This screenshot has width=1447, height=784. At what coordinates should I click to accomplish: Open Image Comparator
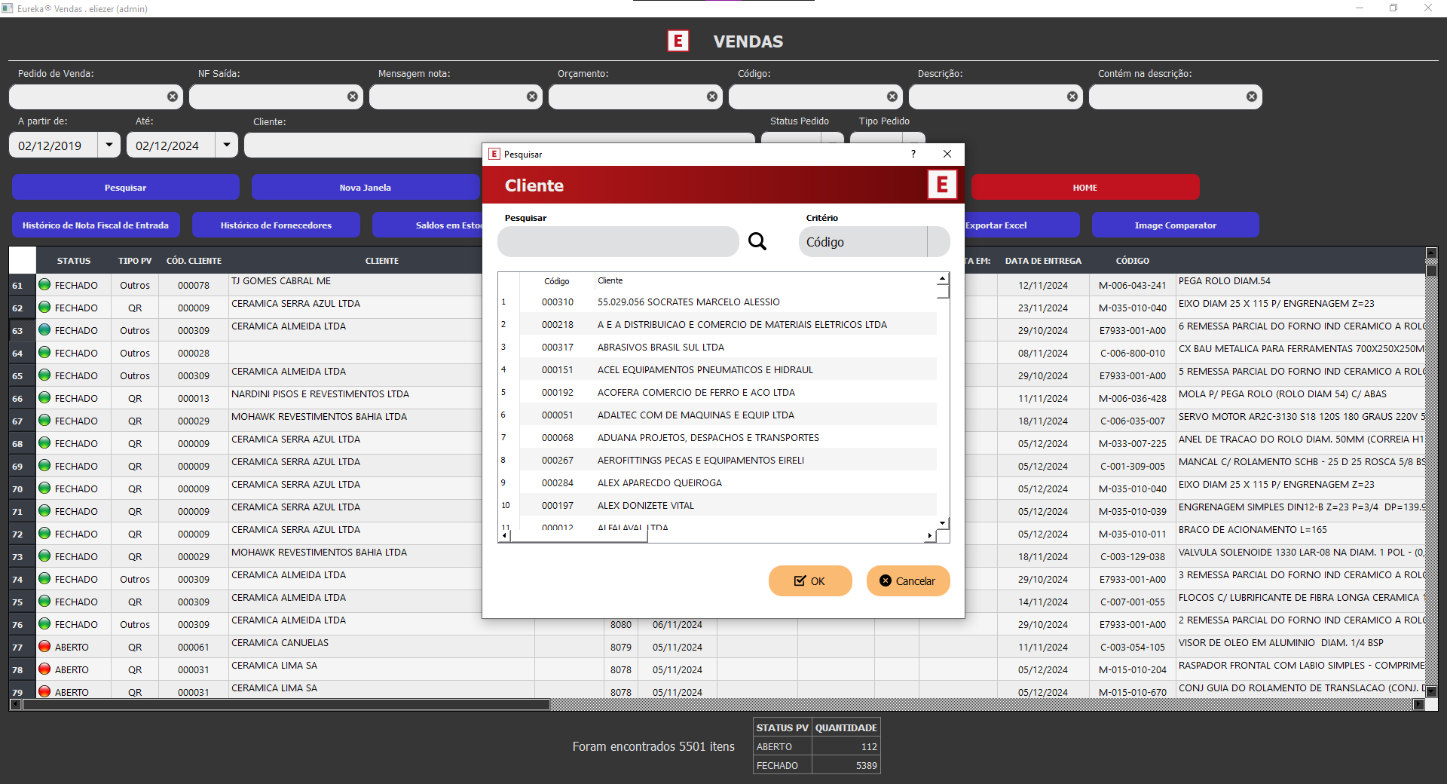pyautogui.click(x=1175, y=225)
